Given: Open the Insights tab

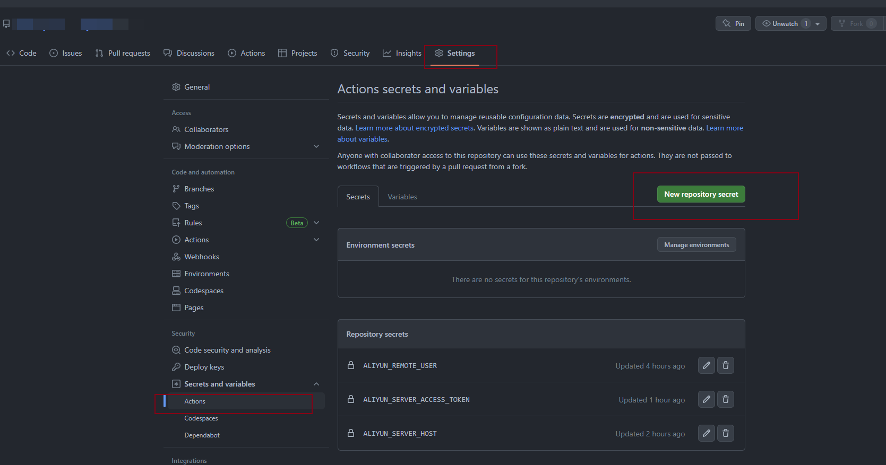Looking at the screenshot, I should 402,53.
